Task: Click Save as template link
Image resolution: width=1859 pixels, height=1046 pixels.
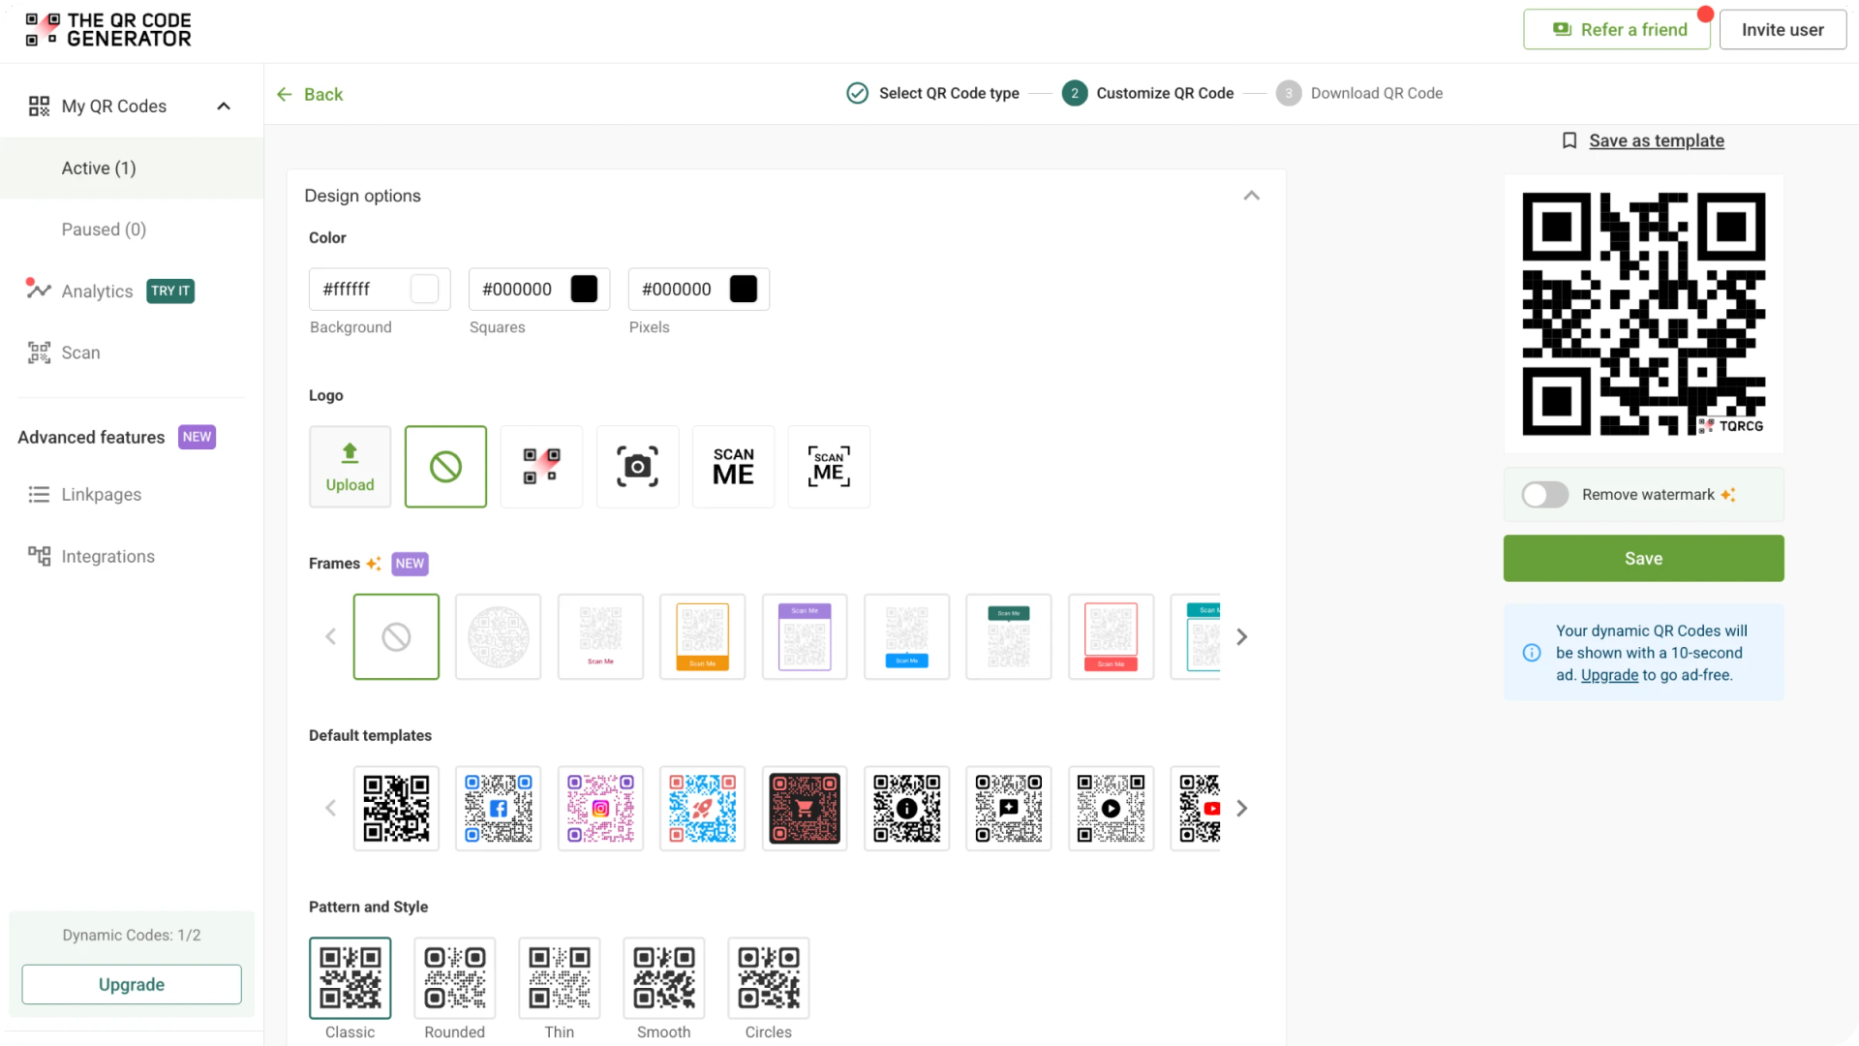Action: [x=1656, y=140]
